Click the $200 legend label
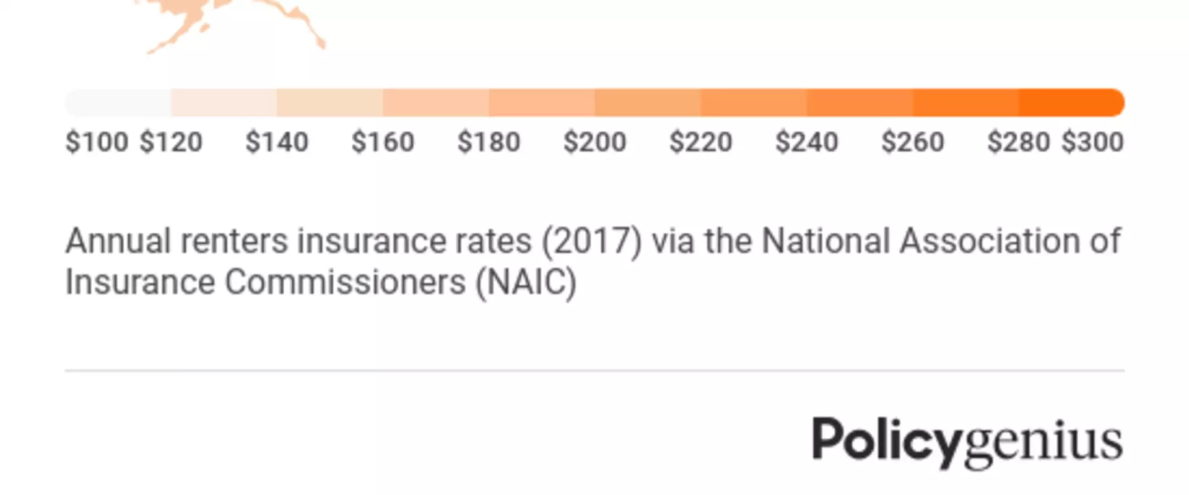This screenshot has width=1189, height=495. click(595, 142)
